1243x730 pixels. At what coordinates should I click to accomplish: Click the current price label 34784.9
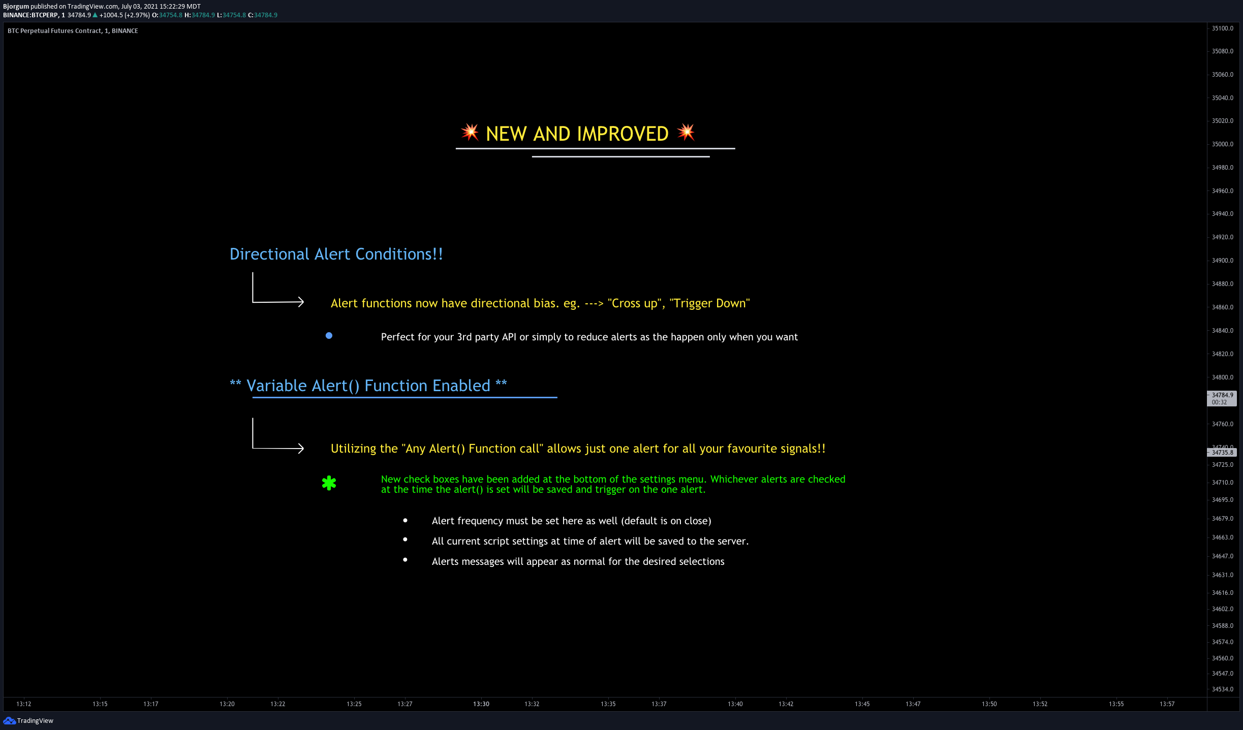point(1222,398)
